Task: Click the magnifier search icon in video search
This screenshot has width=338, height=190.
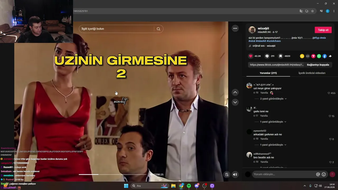Action: click(x=158, y=29)
